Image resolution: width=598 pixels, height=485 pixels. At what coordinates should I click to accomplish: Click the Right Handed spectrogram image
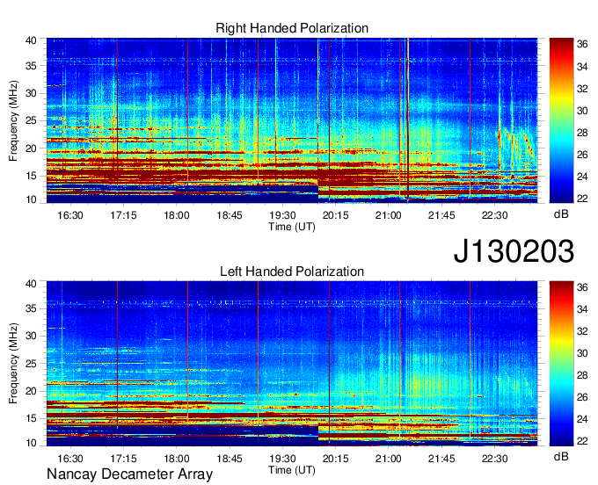[292, 120]
